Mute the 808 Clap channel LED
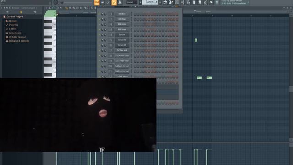This screenshot has width=293, height=165. click(99, 19)
